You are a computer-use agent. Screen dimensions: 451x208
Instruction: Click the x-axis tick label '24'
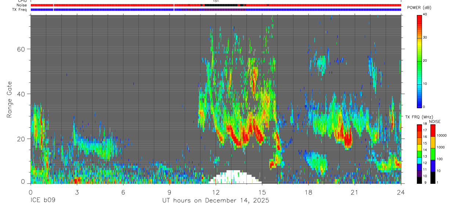point(401,192)
